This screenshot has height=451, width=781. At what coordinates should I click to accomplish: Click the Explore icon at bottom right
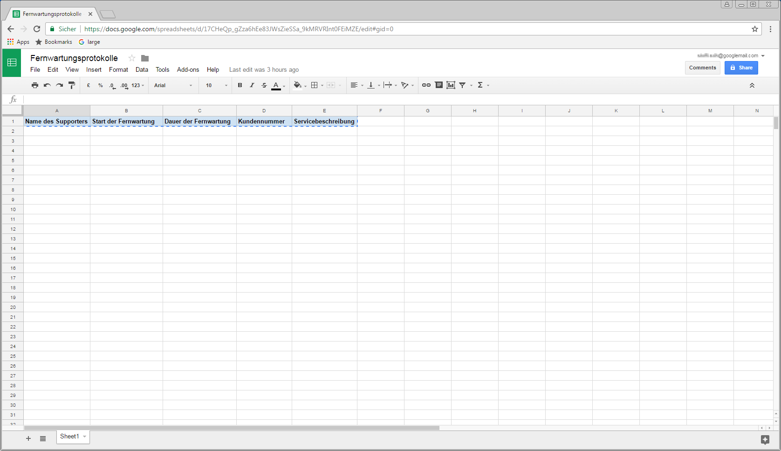[x=765, y=439]
